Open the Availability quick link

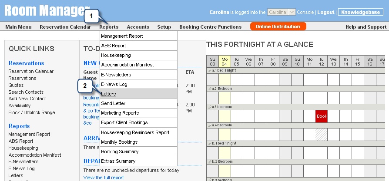click(x=20, y=105)
